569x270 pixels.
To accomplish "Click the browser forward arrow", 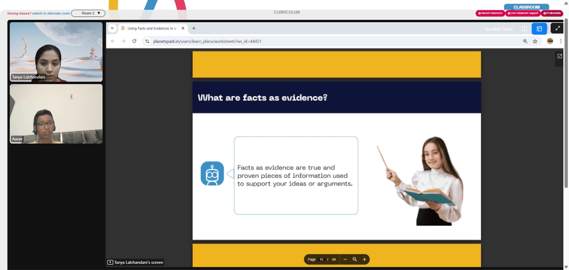I will coord(123,41).
